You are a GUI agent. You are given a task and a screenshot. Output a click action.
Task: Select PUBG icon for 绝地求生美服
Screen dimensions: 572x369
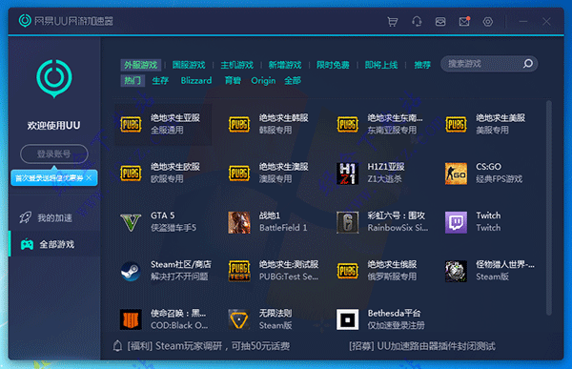click(x=456, y=124)
